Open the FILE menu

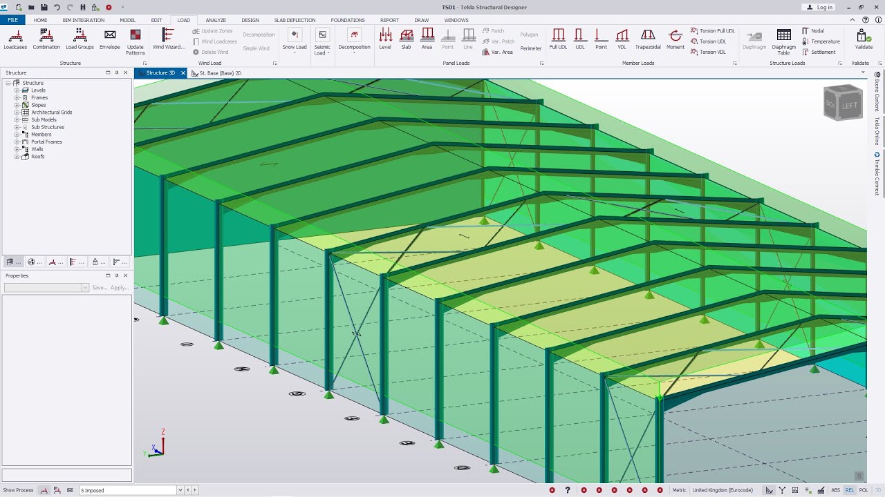(x=12, y=20)
